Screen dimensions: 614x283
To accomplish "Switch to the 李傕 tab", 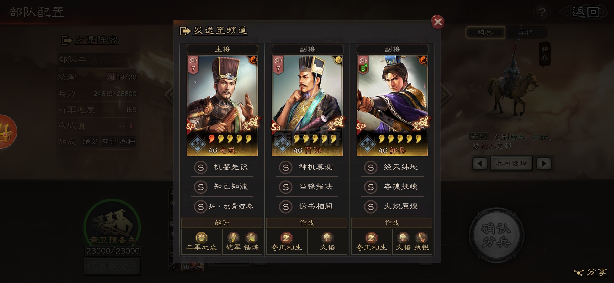I will click(x=526, y=32).
